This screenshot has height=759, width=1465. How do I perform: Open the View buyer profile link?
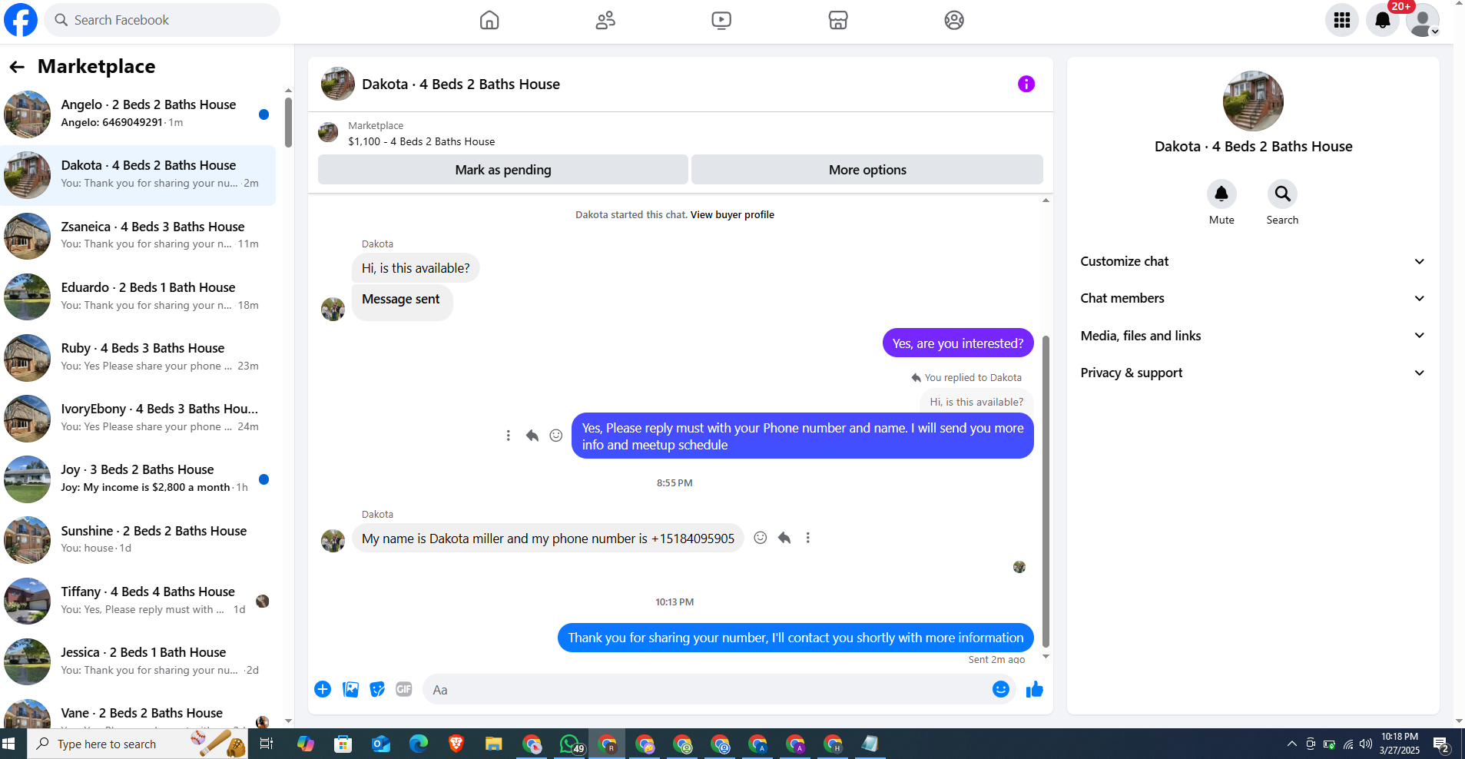pos(732,215)
